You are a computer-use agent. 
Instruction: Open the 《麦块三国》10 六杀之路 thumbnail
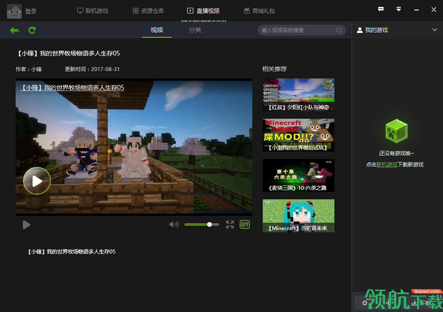coord(298,175)
